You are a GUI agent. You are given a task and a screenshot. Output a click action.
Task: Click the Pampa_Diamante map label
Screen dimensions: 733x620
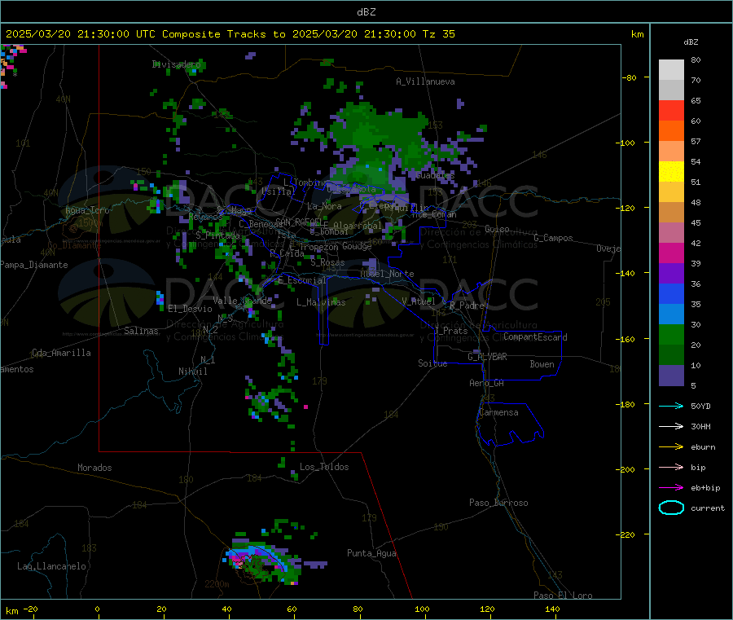tap(34, 265)
